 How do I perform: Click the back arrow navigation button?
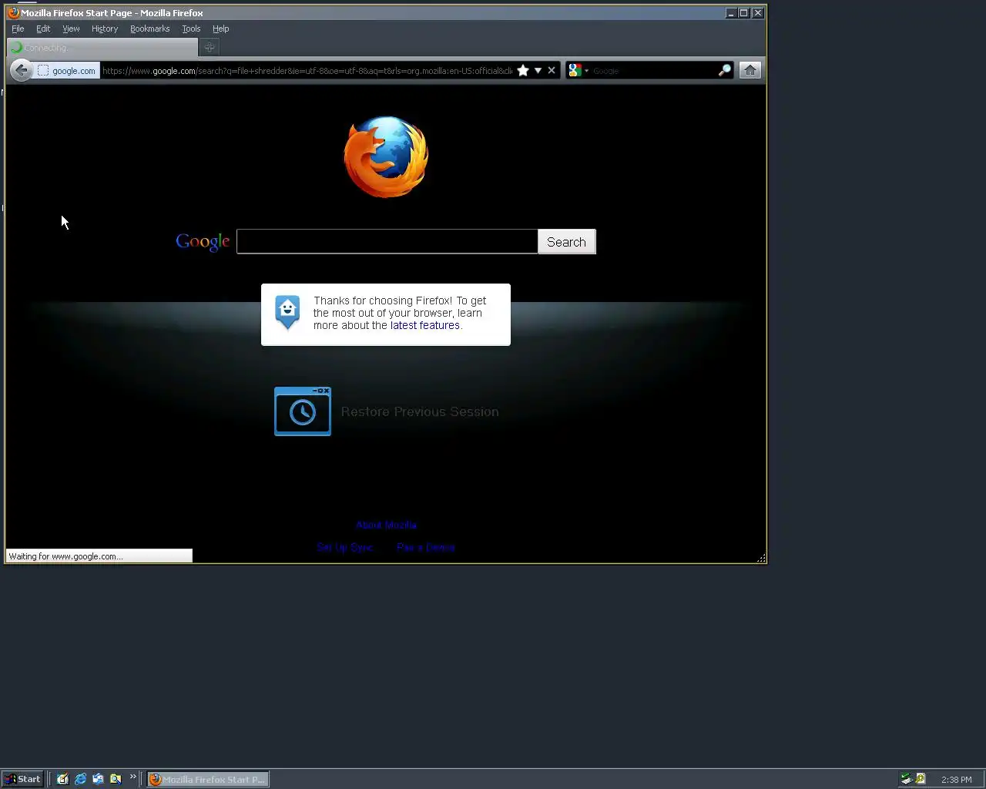pyautogui.click(x=21, y=70)
